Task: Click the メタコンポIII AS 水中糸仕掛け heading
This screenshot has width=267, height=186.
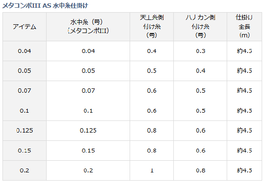Action: (45, 6)
